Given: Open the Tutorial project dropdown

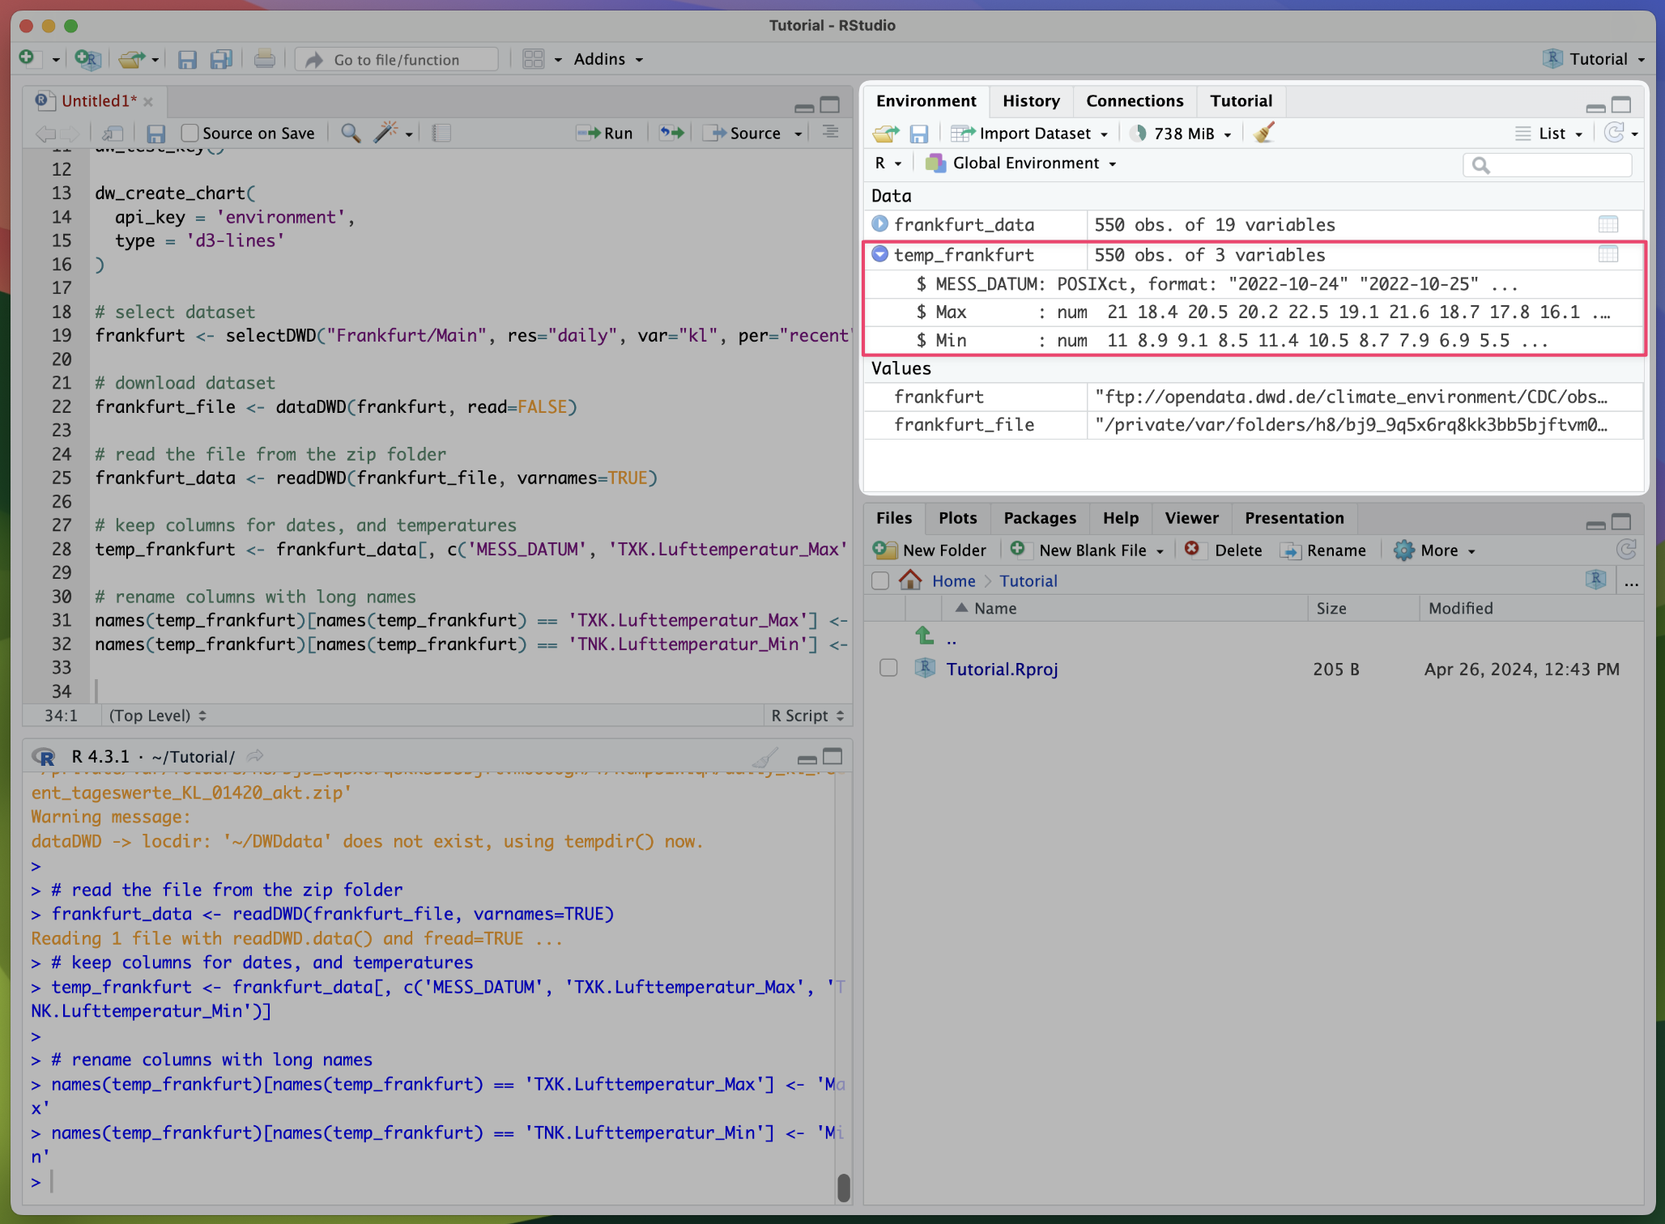Looking at the screenshot, I should click(x=1595, y=59).
